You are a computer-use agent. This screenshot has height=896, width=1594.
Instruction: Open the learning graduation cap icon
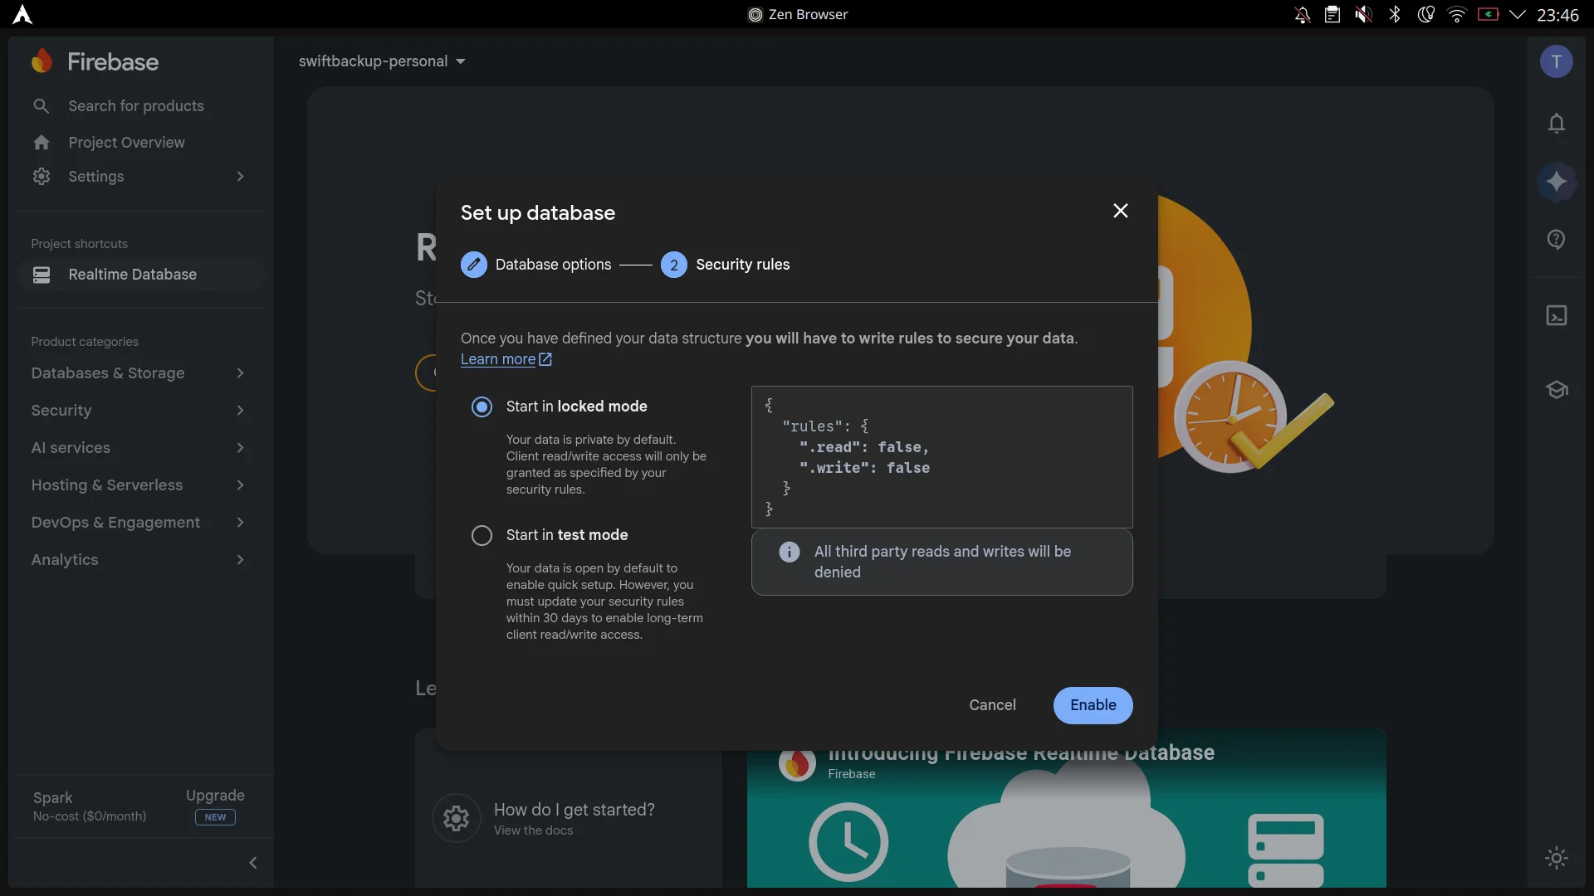click(x=1557, y=389)
